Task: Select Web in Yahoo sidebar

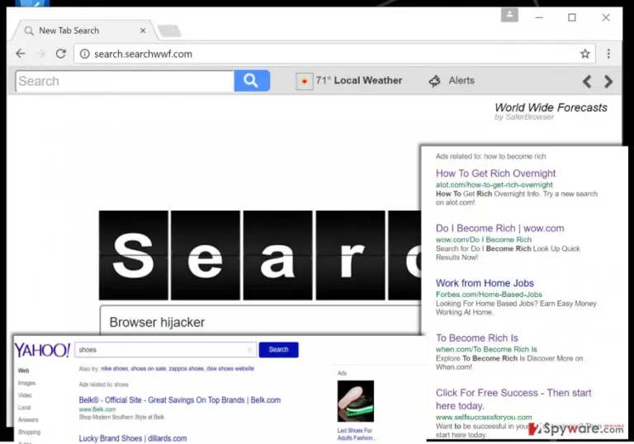Action: 23,371
